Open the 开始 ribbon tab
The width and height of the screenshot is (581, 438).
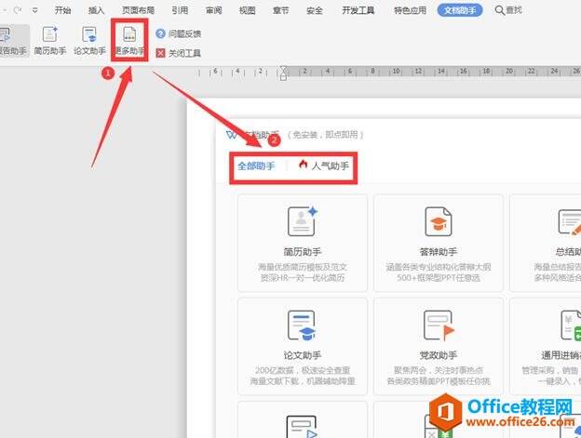[62, 10]
